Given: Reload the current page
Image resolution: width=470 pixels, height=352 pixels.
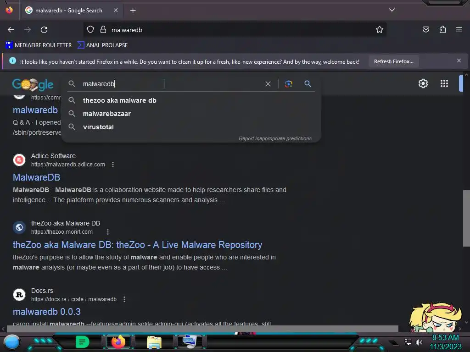Looking at the screenshot, I should click(x=44, y=30).
